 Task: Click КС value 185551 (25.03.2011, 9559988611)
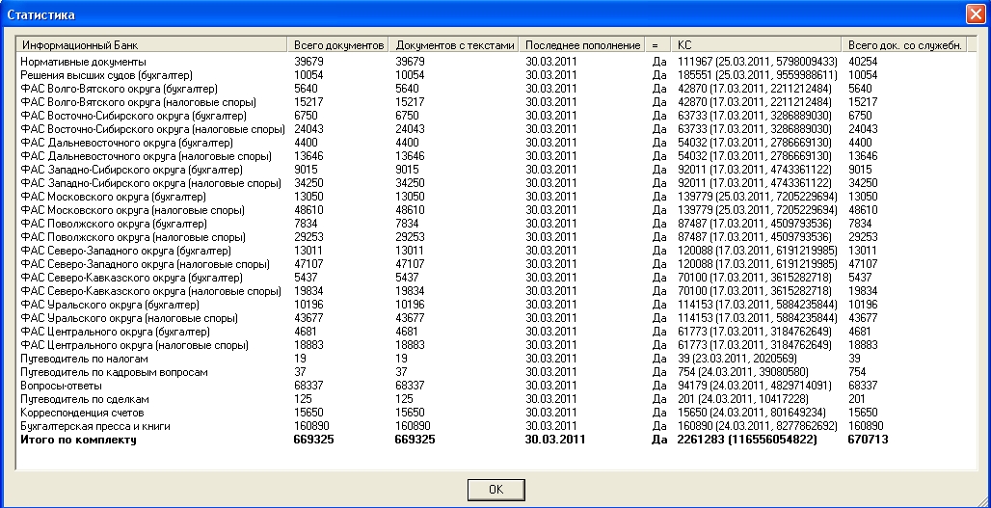point(757,75)
